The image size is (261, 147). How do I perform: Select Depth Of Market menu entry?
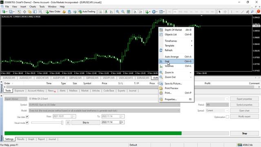176,30
